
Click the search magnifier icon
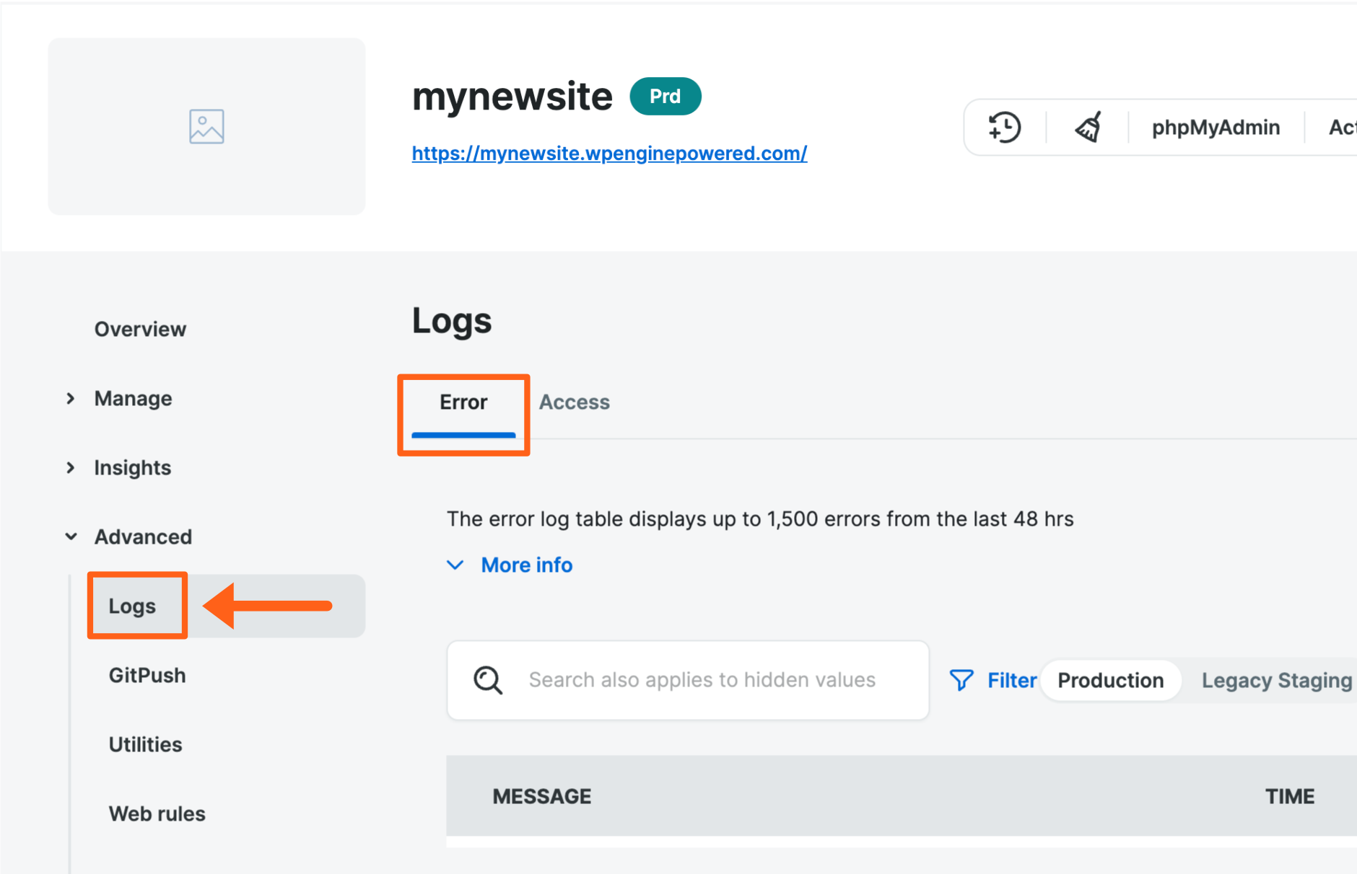click(488, 679)
